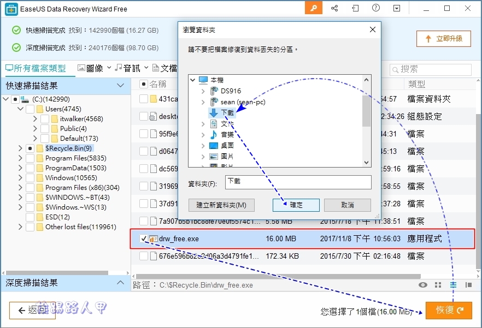The image size is (482, 328).
Task: Click the DS916 network device icon
Action: coord(214,91)
